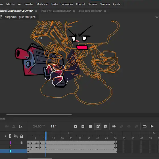Click the orange outline swatch of the second layer
159x159 pixels.
[10, 147]
